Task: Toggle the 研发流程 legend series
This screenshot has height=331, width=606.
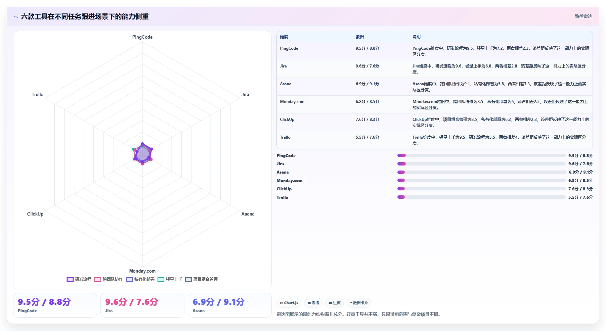Action: coord(79,279)
